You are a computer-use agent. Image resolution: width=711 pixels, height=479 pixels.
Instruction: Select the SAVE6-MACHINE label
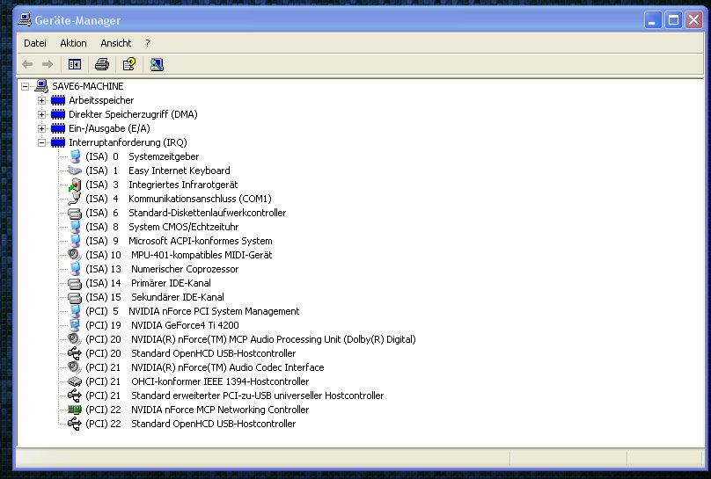click(x=87, y=86)
